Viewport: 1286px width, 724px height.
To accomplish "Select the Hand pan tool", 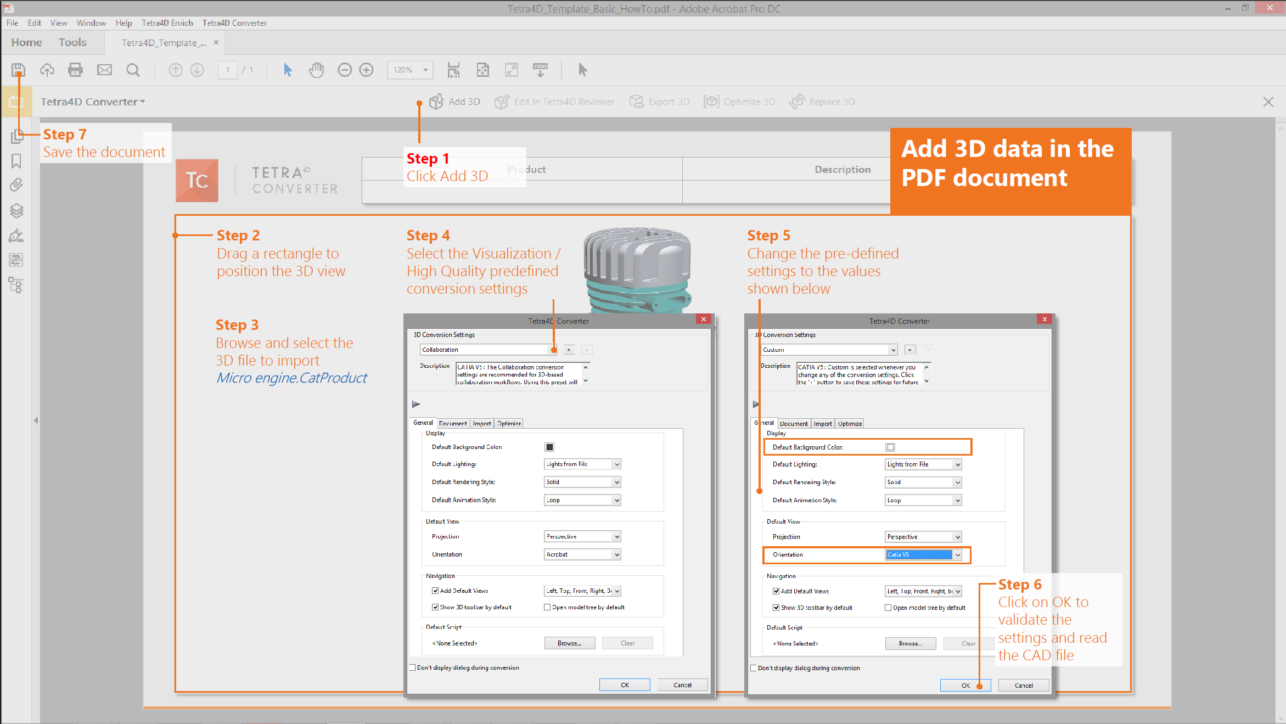I will (x=316, y=70).
